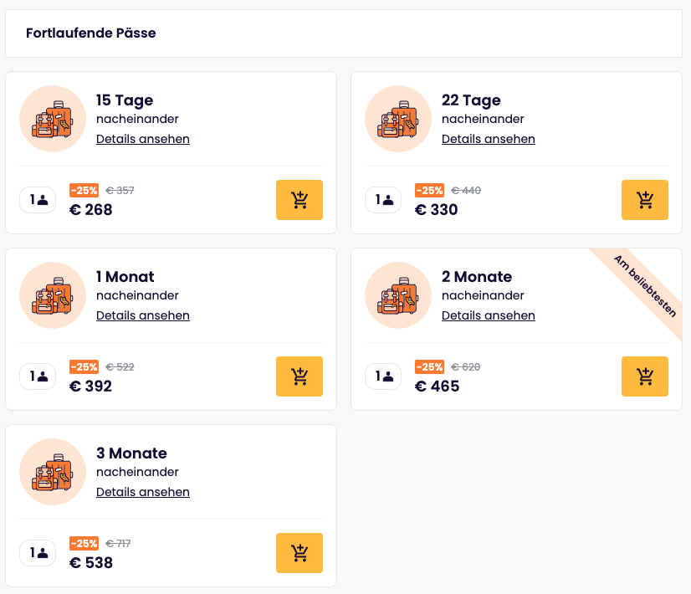The height and width of the screenshot is (594, 691).
Task: View details of the 22 Tage pass
Action: [x=489, y=139]
